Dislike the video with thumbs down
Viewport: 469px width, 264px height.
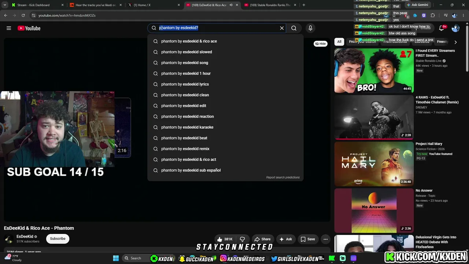243,239
